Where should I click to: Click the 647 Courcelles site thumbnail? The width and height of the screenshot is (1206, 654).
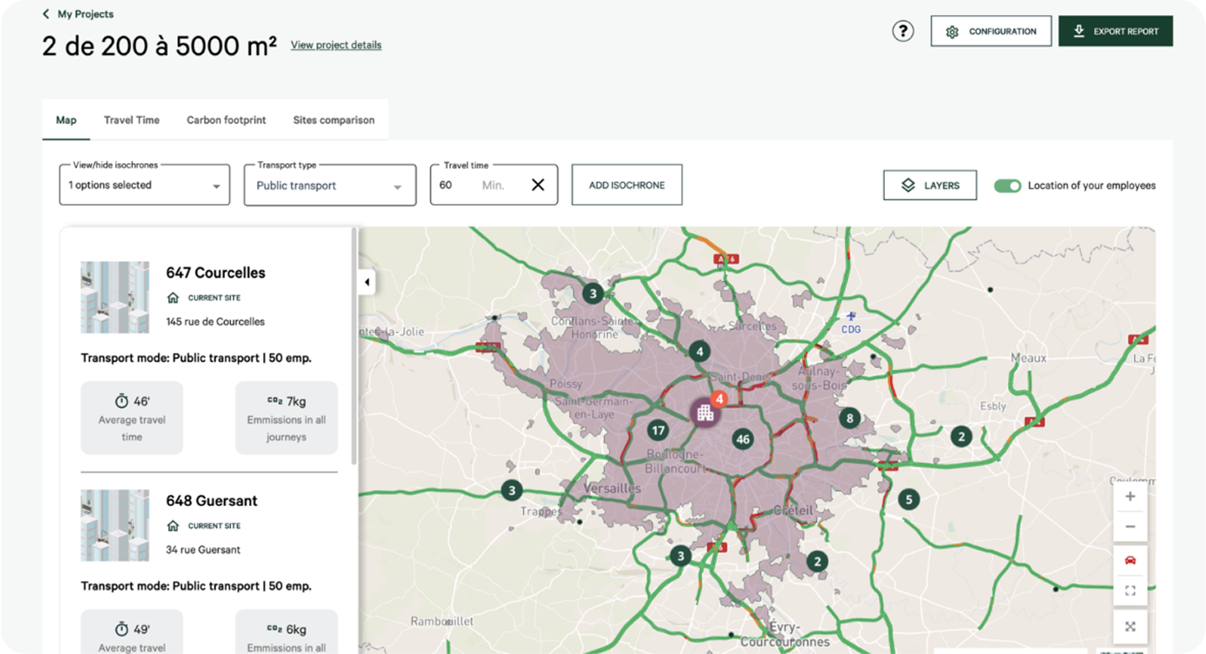coord(115,298)
